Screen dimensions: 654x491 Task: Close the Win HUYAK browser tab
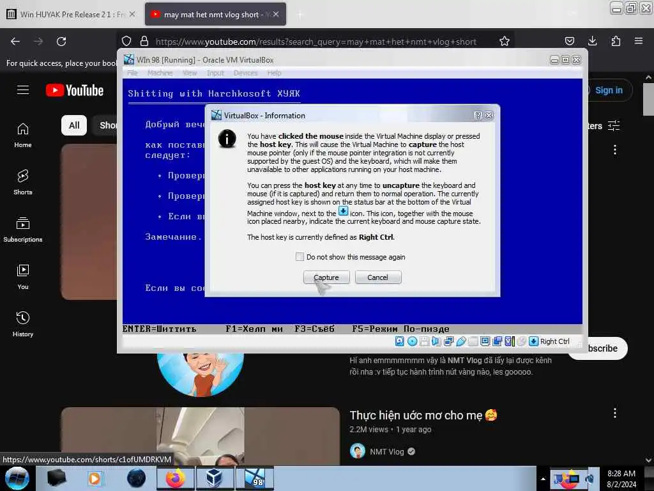(x=132, y=14)
